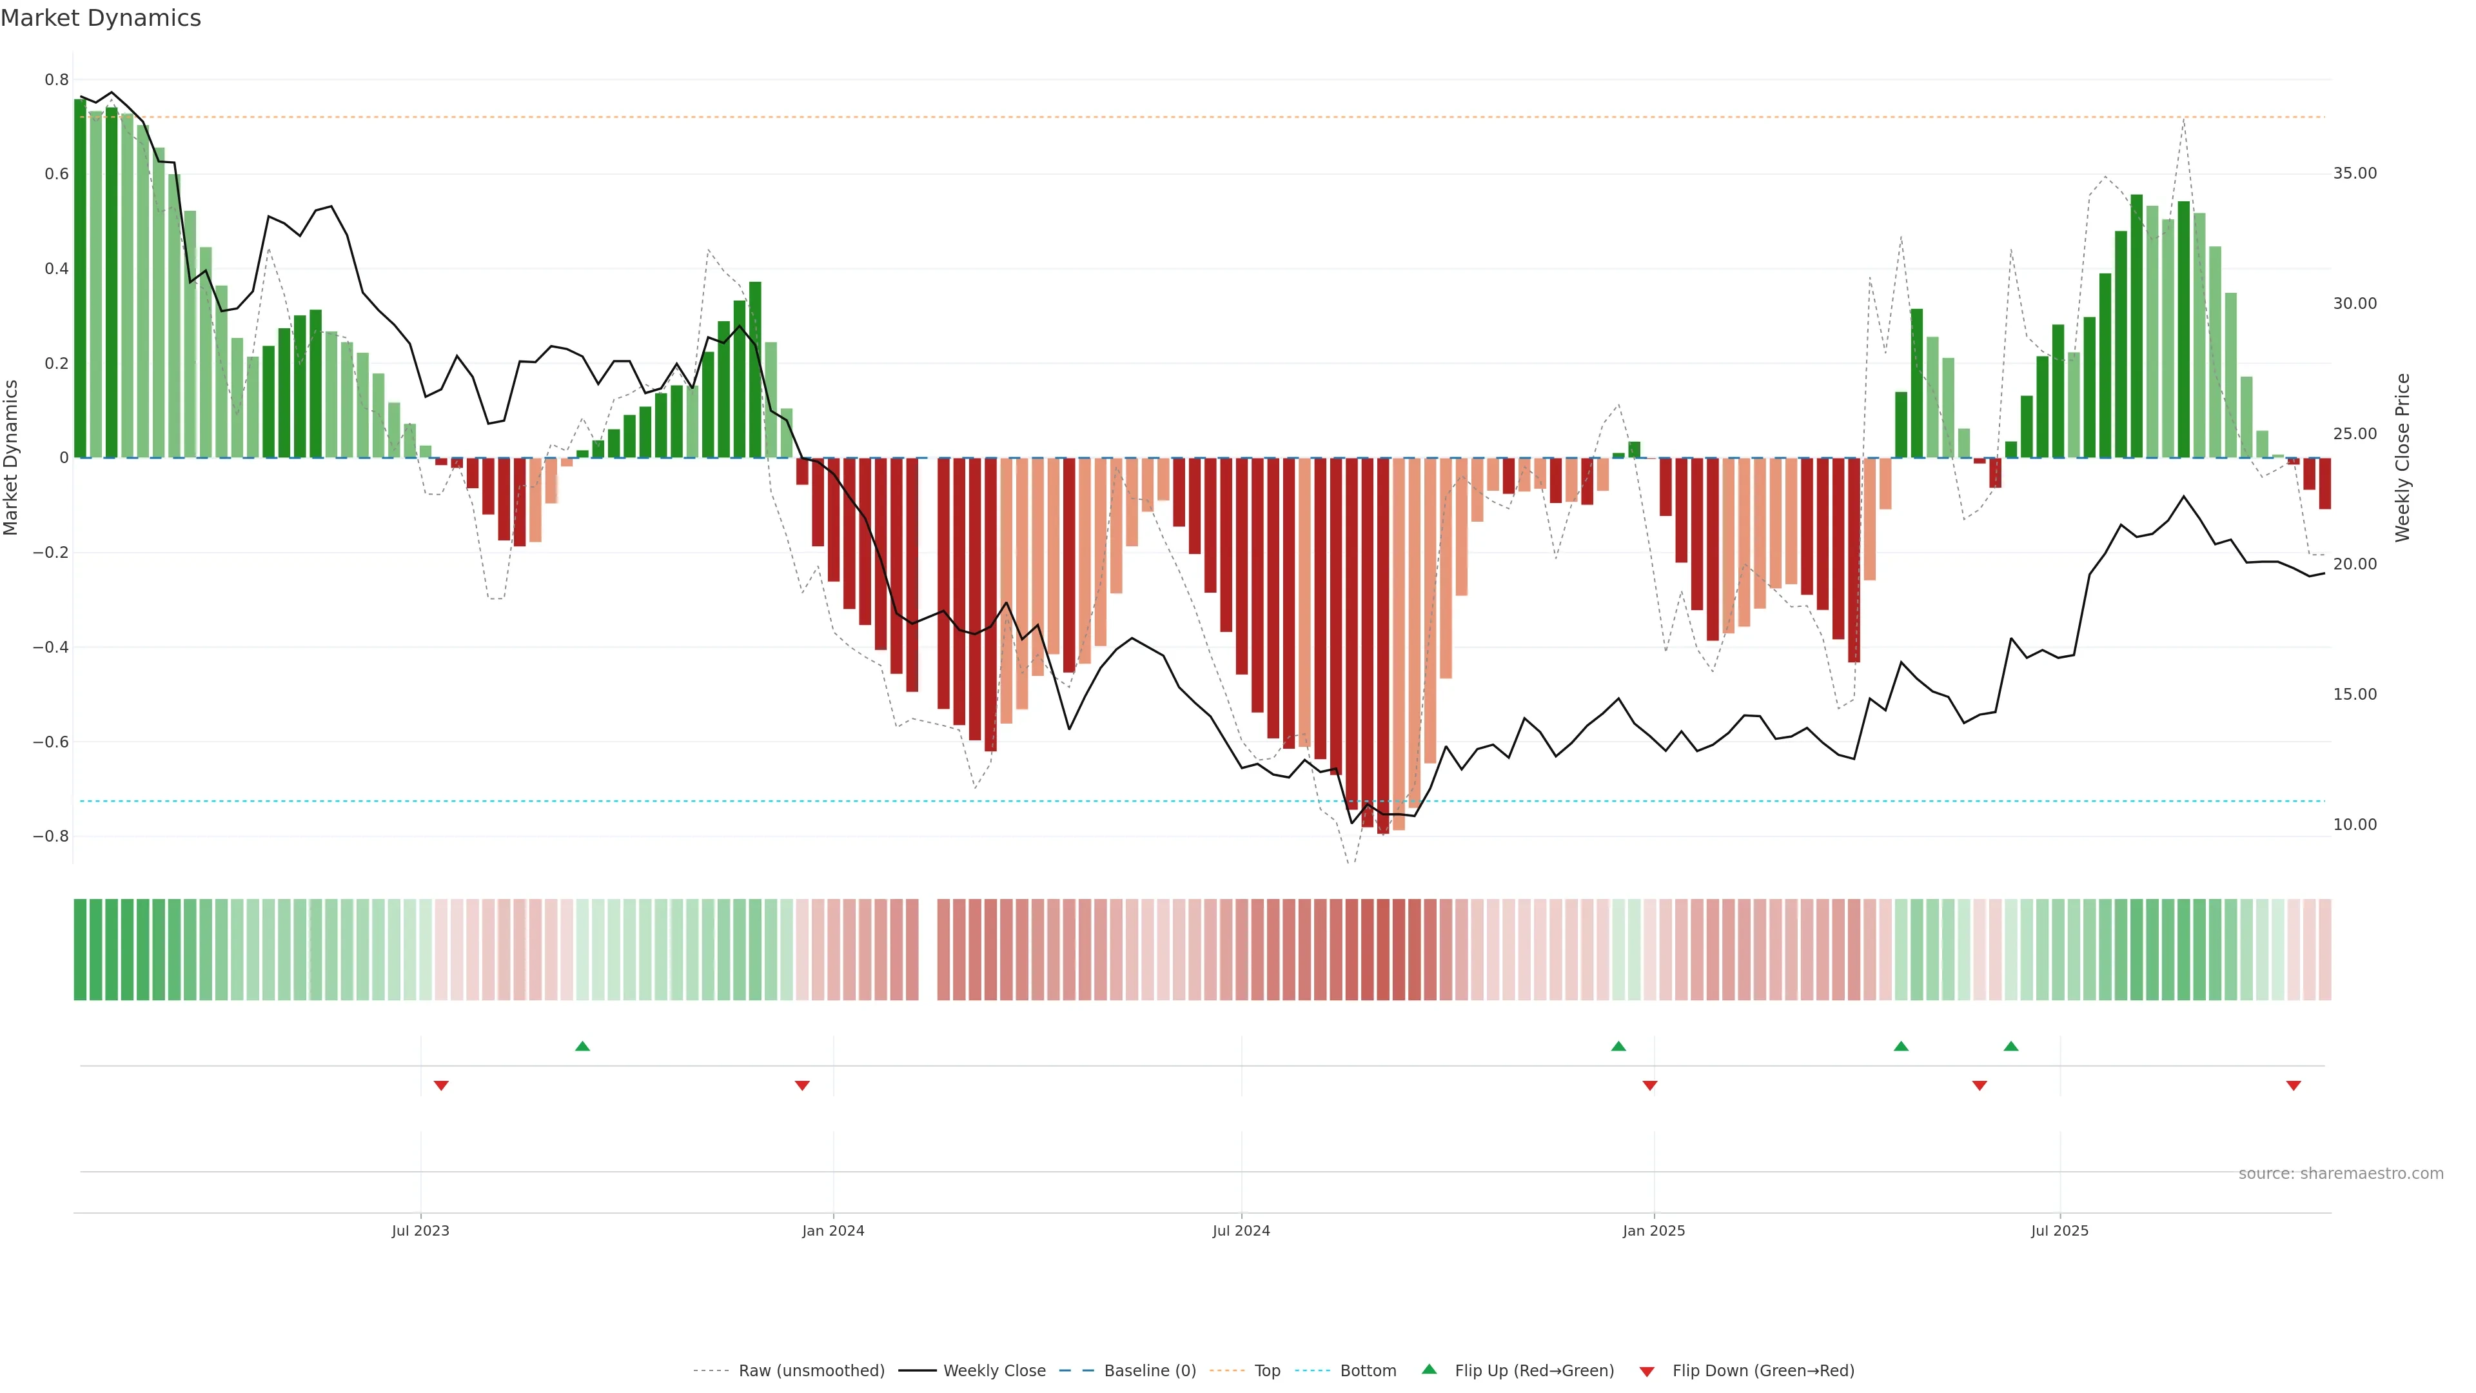Click the 'source: sharemaestro.com' text
This screenshot has height=1393, width=2476.
click(2341, 1173)
